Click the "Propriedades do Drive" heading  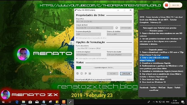[x=90, y=15]
